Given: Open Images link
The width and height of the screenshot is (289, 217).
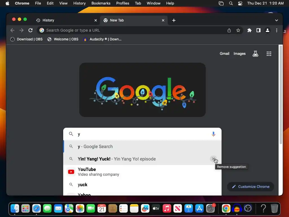Looking at the screenshot, I should click(240, 54).
